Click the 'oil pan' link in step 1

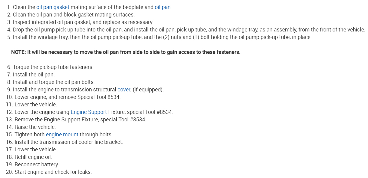point(163,7)
